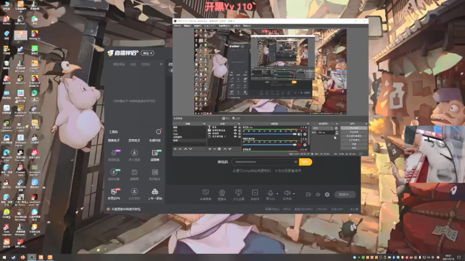Click OBS 工作室模式 Studio Mode button
The width and height of the screenshot is (465, 261).
[354, 140]
